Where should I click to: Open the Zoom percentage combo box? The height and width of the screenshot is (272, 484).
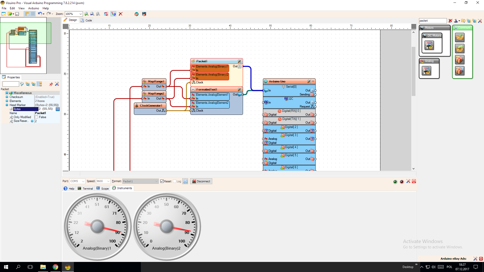(x=74, y=14)
